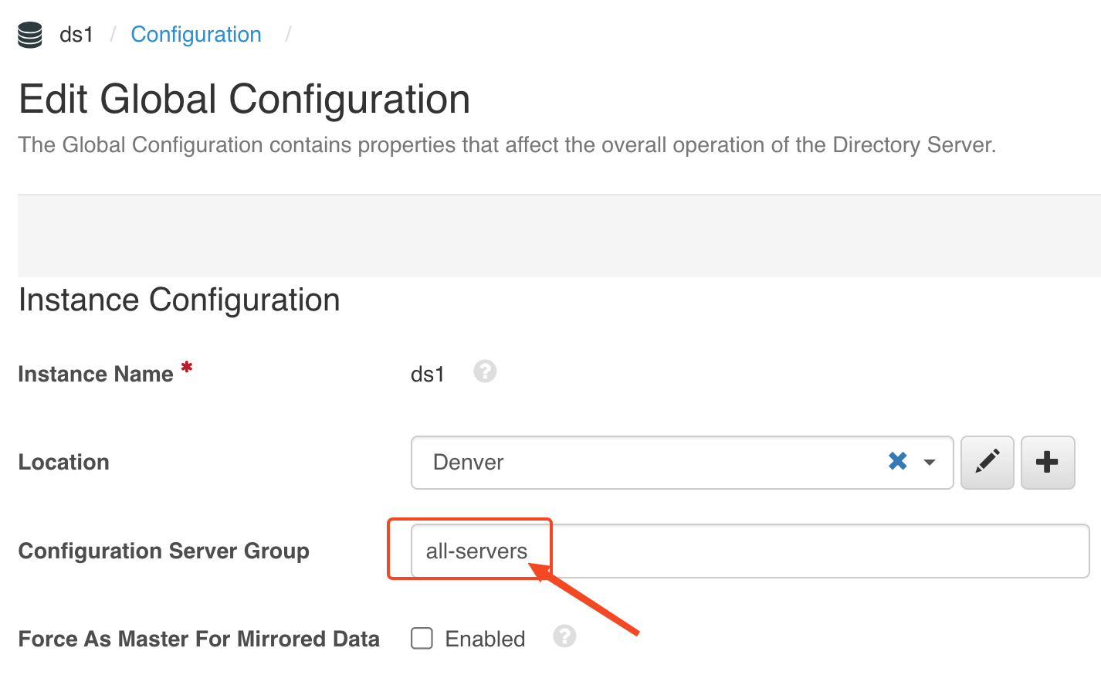
Task: Show help for Force As Master
Action: [564, 636]
